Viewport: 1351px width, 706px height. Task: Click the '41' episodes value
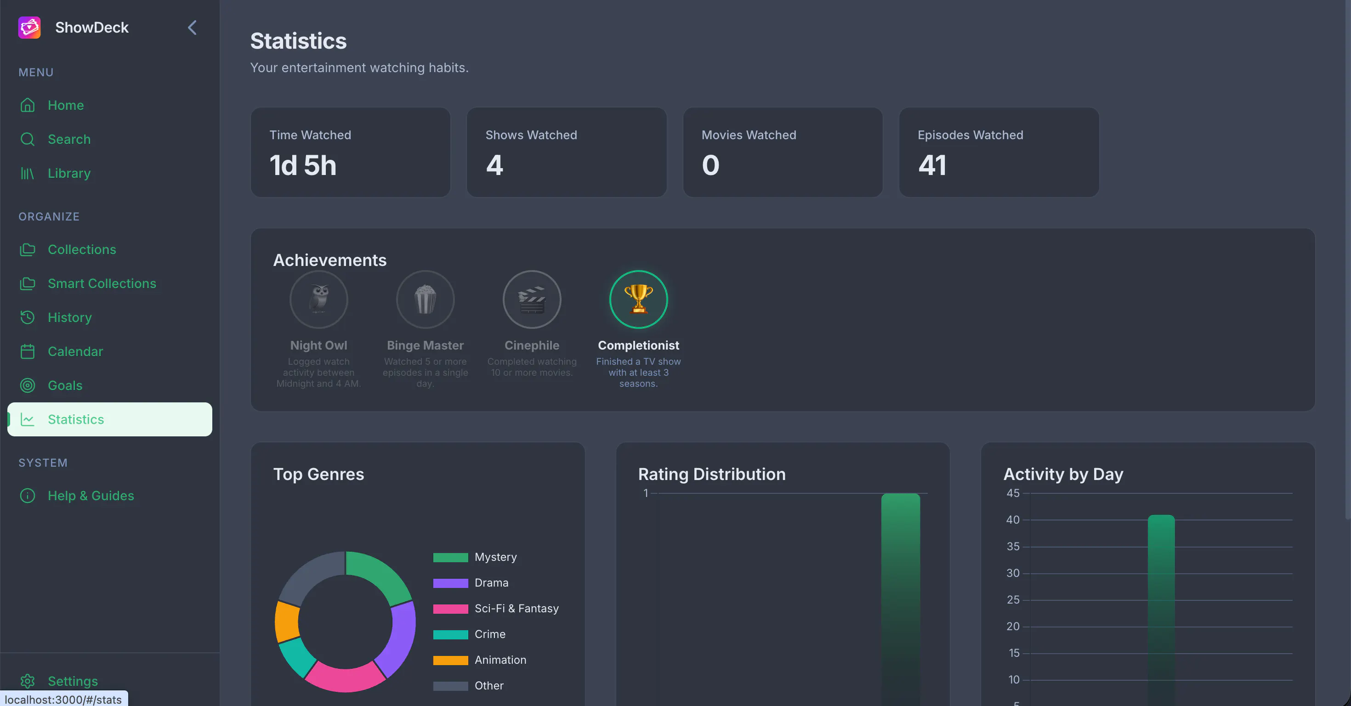click(x=932, y=166)
